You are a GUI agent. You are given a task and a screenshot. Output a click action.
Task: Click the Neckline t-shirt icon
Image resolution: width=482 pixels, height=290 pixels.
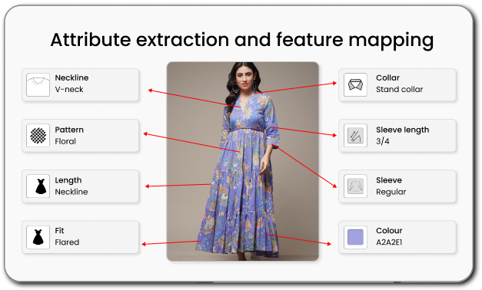(x=38, y=85)
